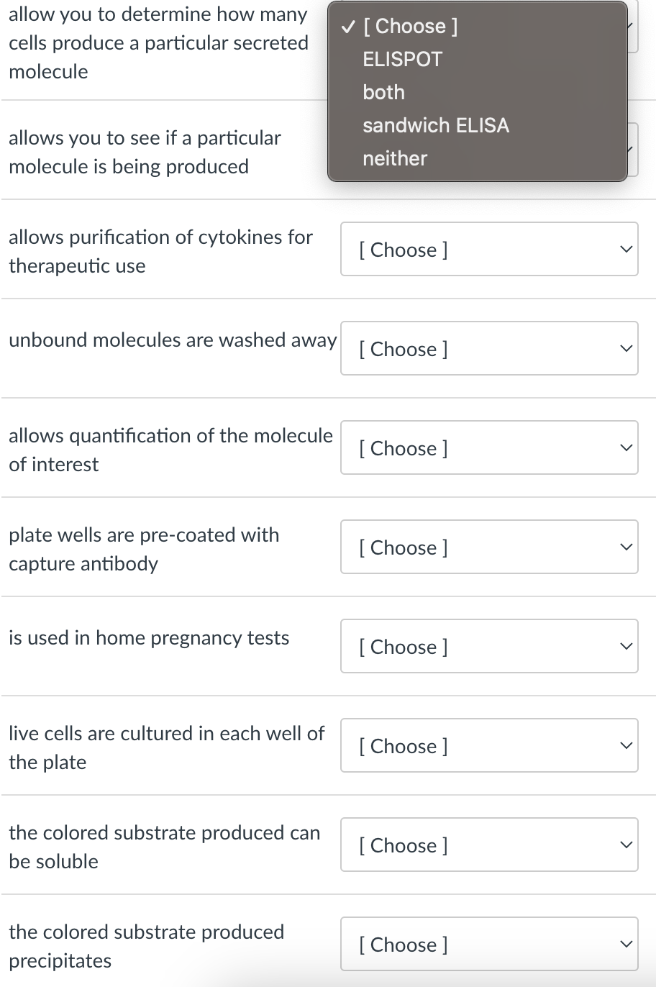This screenshot has width=656, height=987.
Task: Open the "unbound molecules are washed away" dropdown
Action: tap(489, 348)
